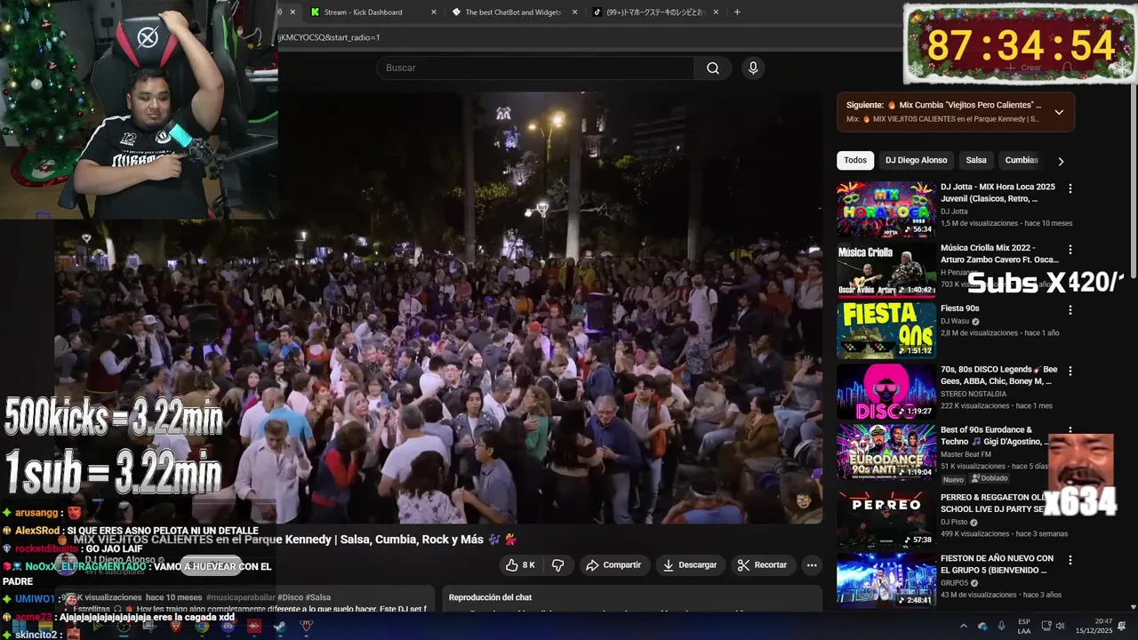
Task: Click the microphone tray icon
Action: point(1001,627)
